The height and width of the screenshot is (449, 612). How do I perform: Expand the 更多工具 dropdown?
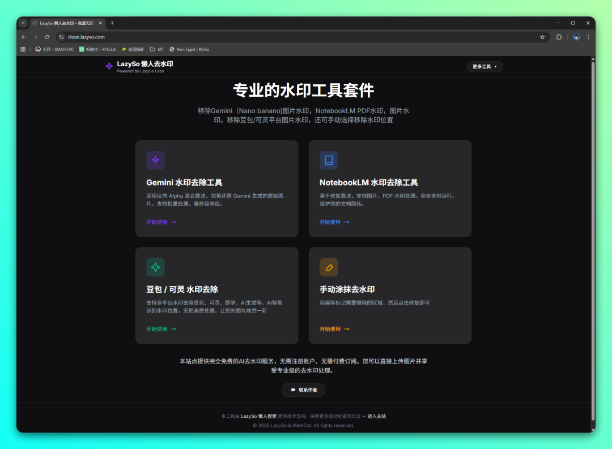tap(484, 67)
